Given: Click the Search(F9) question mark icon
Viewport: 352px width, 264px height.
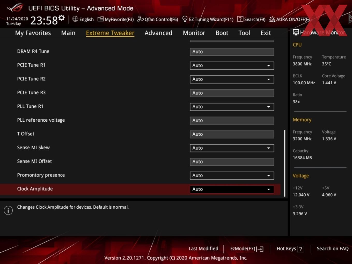Looking at the screenshot, I should point(240,19).
